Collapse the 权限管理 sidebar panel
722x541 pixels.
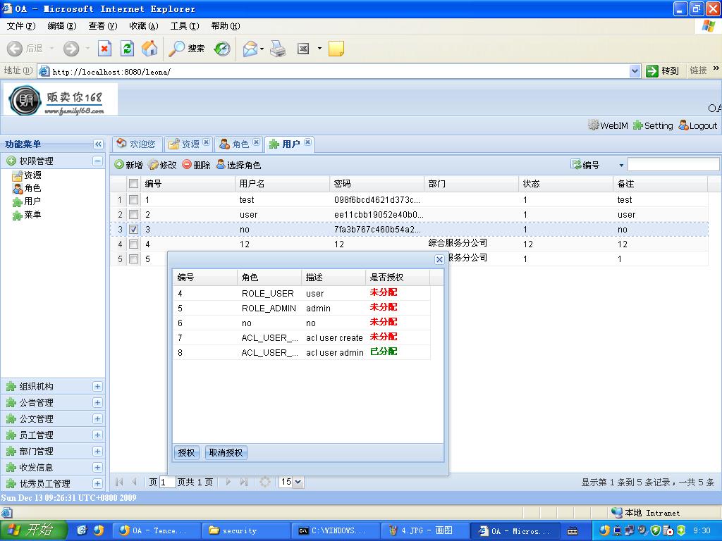(x=97, y=161)
